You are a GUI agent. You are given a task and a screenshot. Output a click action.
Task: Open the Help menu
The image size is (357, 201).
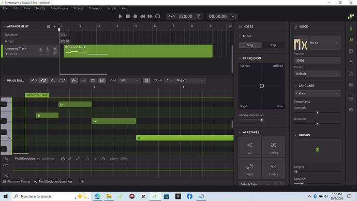(x=125, y=8)
